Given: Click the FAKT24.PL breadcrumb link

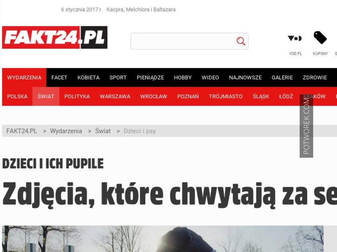Looking at the screenshot, I should tap(21, 131).
